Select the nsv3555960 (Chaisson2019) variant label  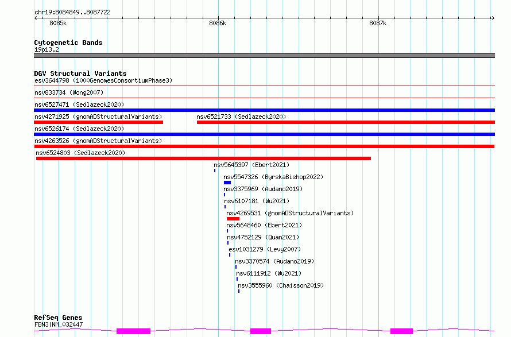coord(281,285)
